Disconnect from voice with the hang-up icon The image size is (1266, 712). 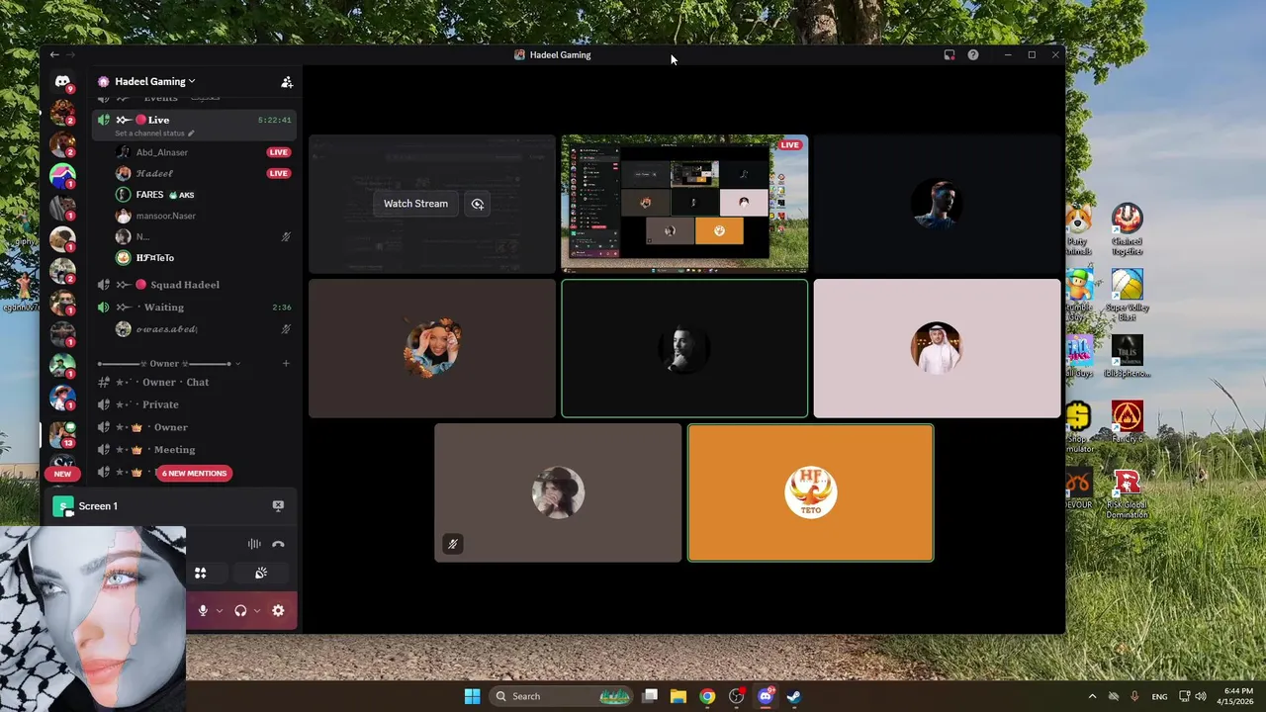(x=278, y=544)
